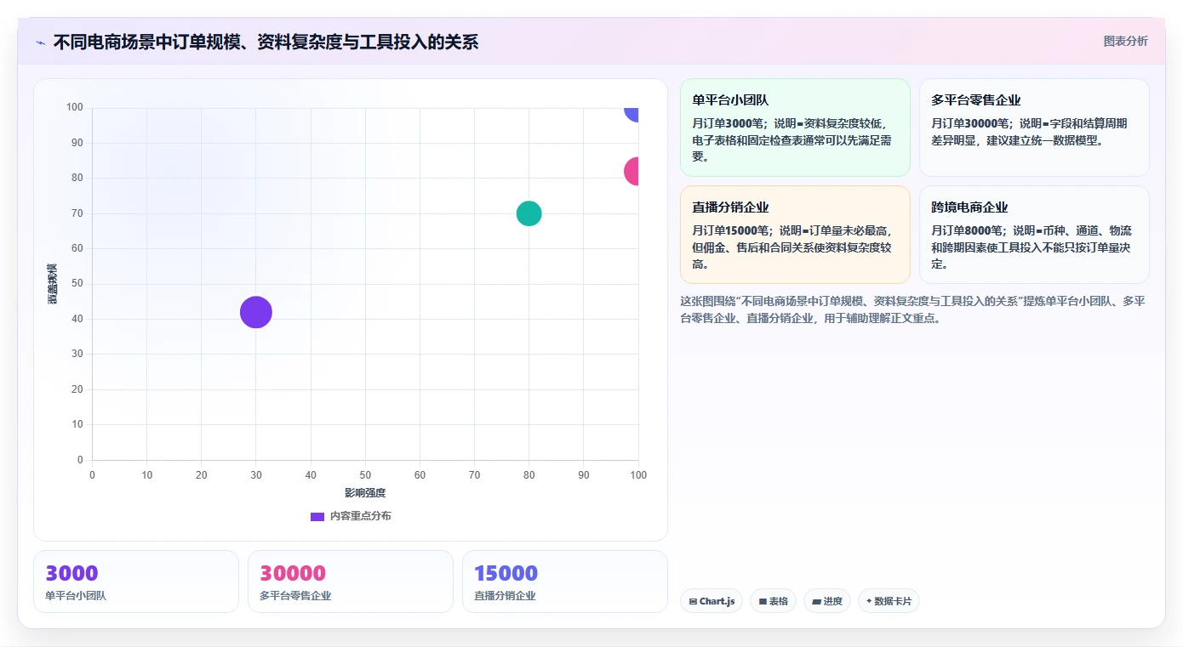Select the teal bubble at influence 80
This screenshot has width=1183, height=647.
[529, 213]
